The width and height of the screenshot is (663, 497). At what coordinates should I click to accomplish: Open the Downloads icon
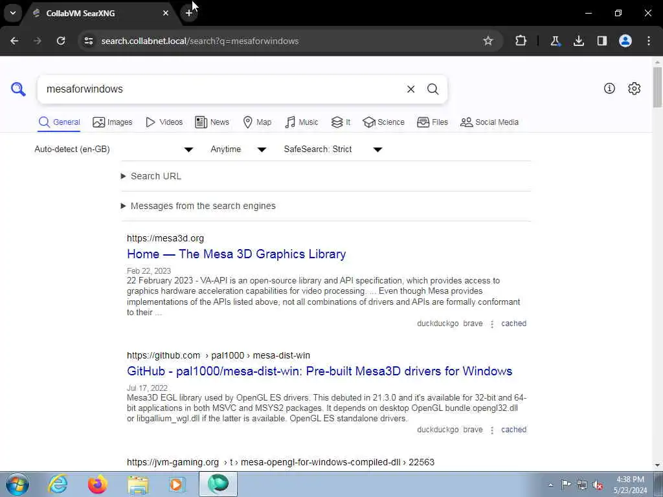(579, 41)
